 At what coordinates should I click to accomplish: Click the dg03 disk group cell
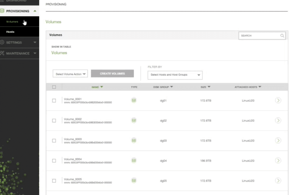[x=163, y=141]
